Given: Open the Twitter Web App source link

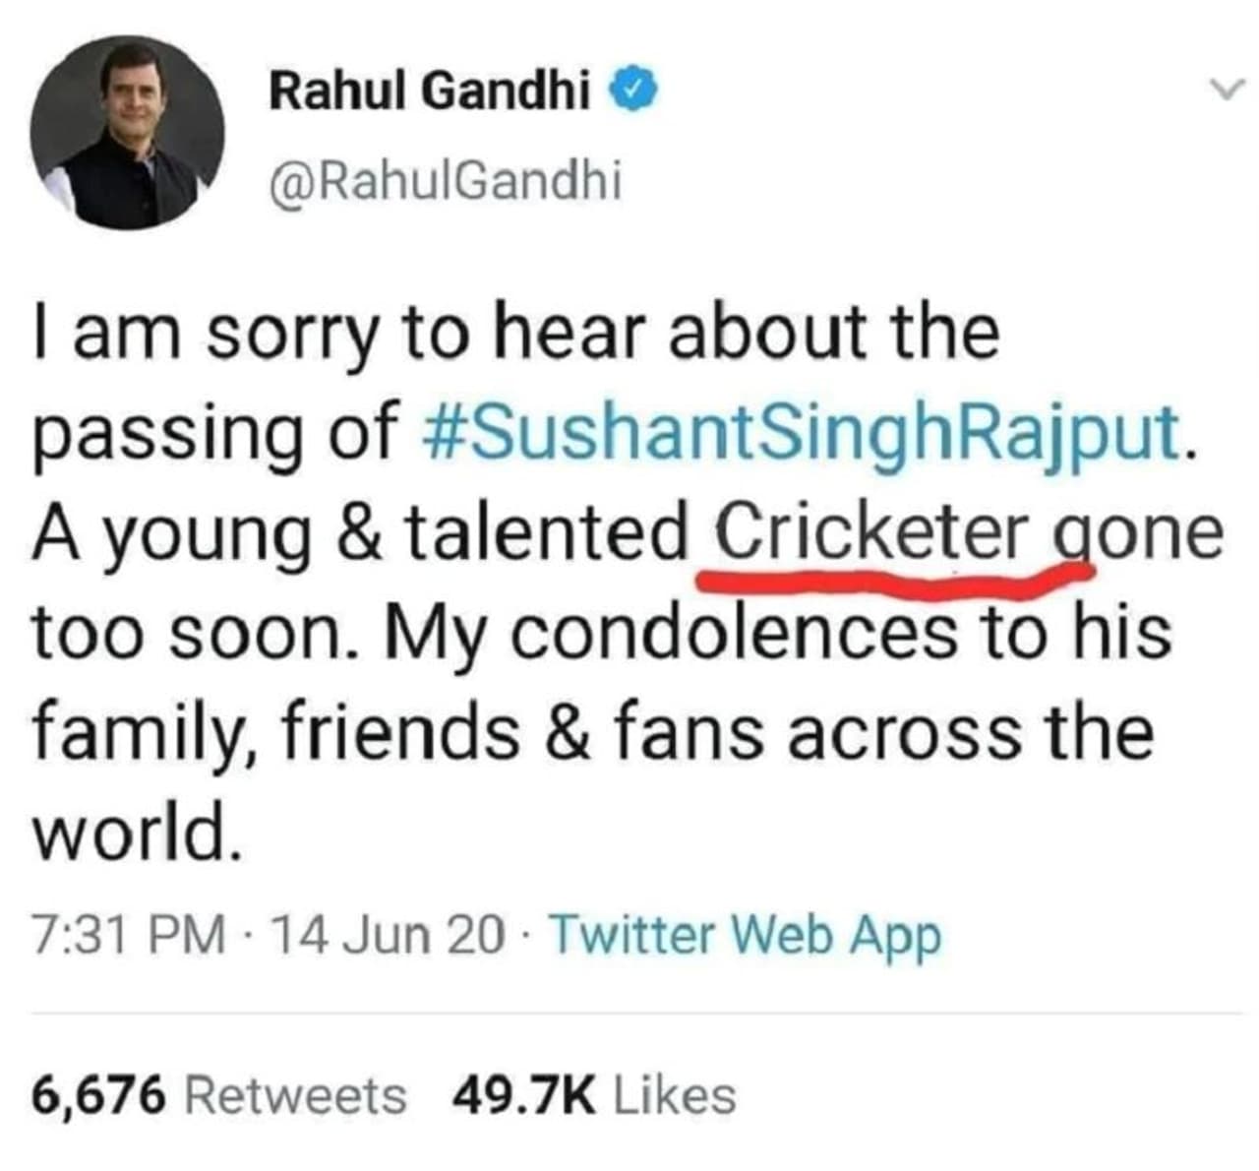Looking at the screenshot, I should (x=746, y=935).
